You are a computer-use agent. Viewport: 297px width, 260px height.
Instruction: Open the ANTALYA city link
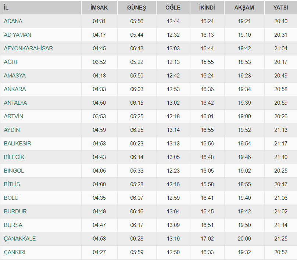coord(15,103)
